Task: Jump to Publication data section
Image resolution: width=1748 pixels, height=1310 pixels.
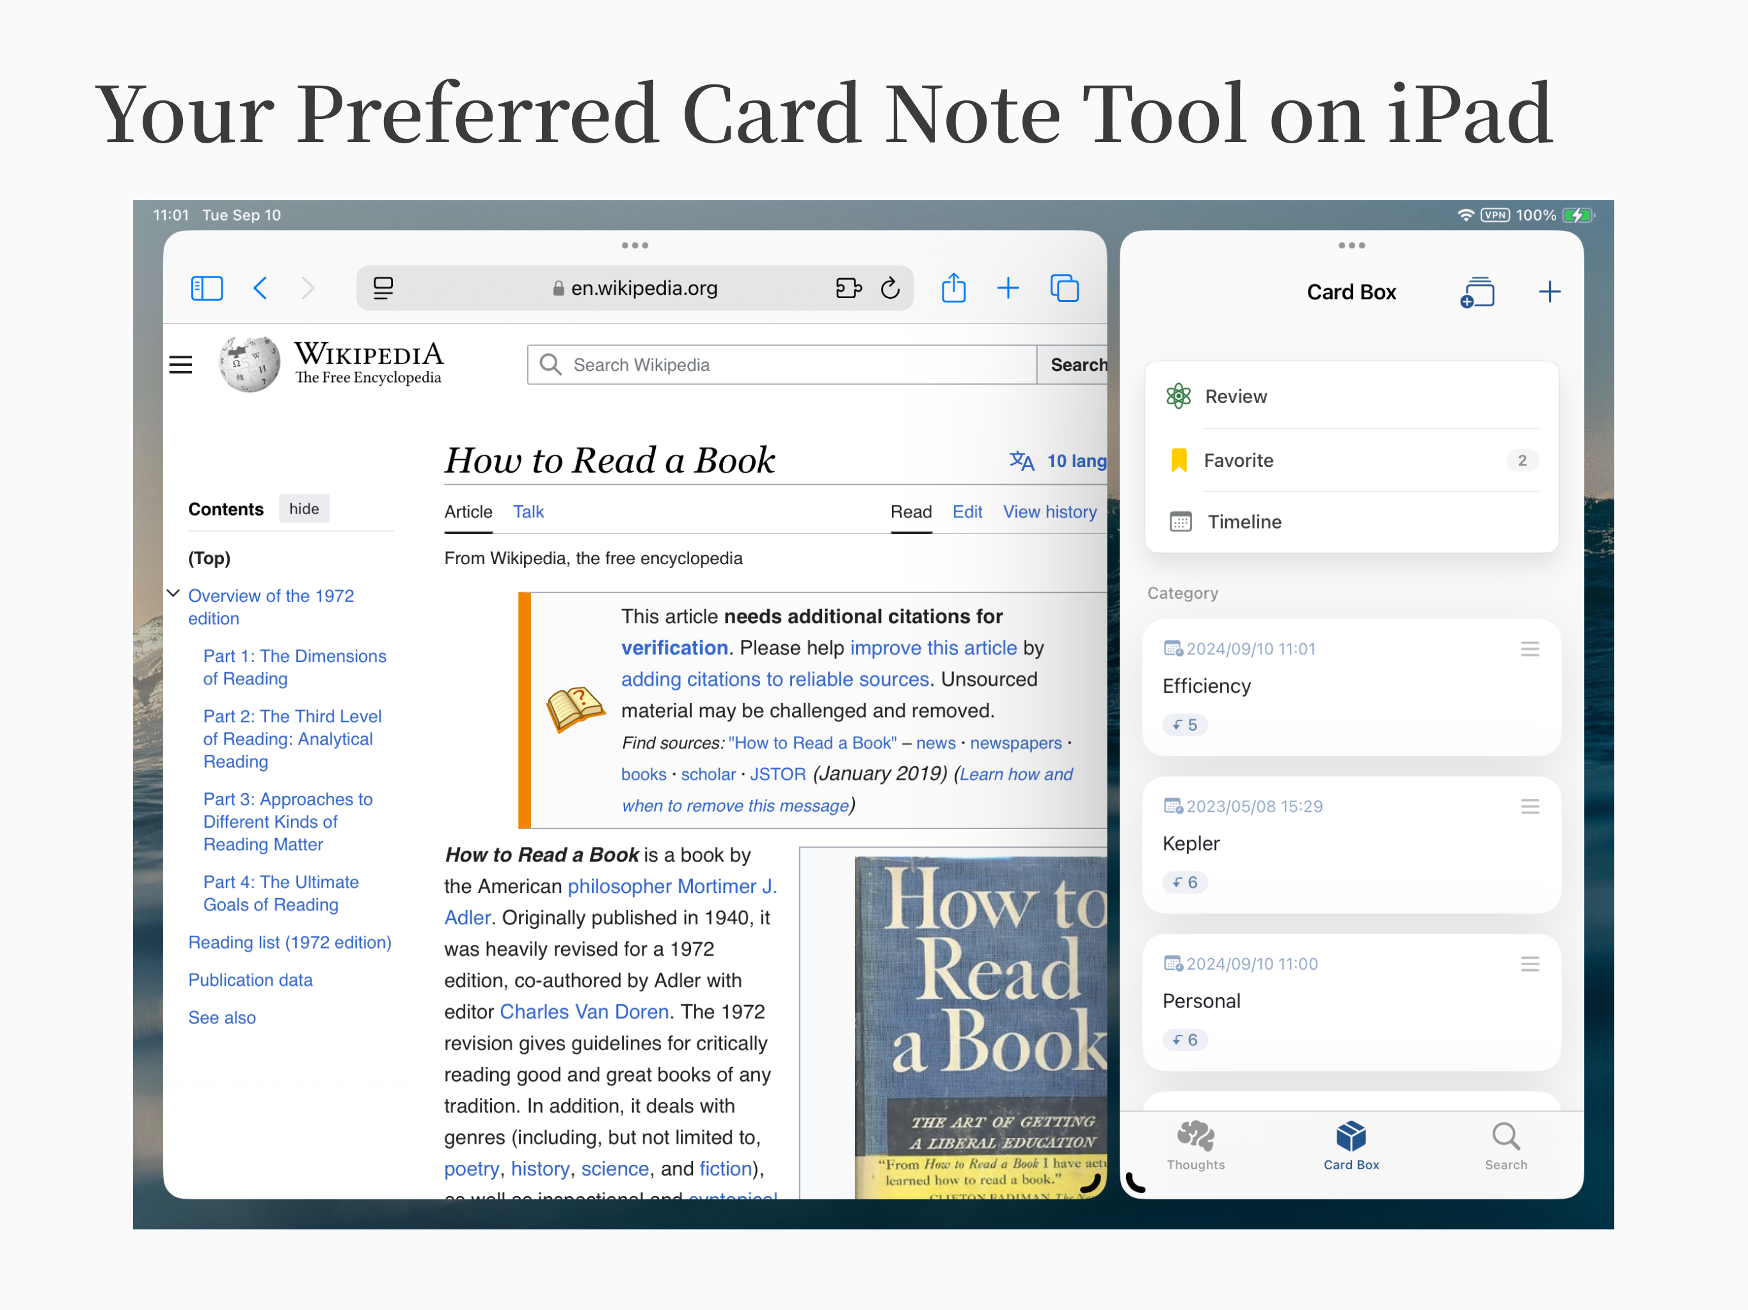Action: coord(251,980)
